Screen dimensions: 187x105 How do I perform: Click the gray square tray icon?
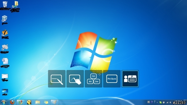click(x=149, y=102)
